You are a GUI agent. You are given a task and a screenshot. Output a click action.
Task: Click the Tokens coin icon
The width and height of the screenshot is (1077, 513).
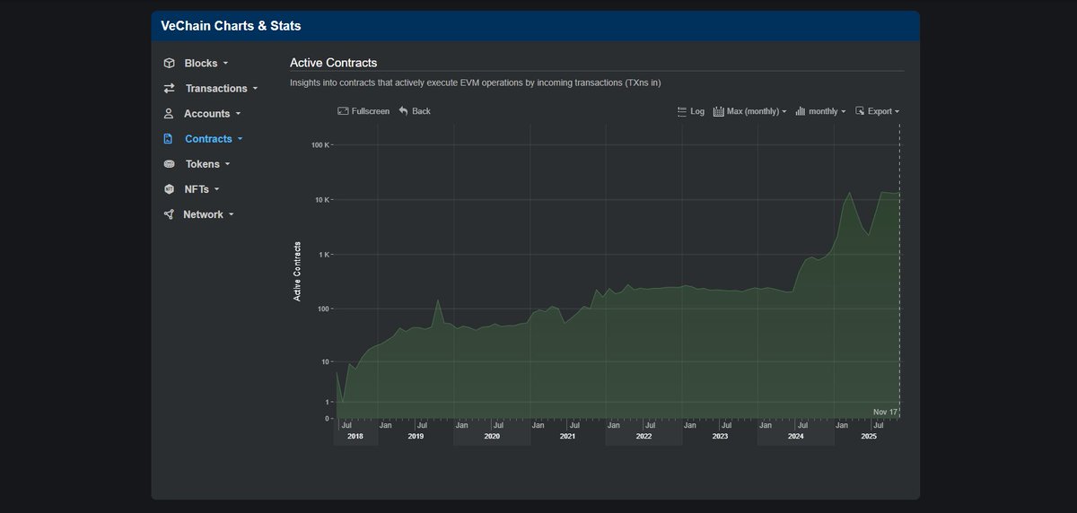[169, 164]
